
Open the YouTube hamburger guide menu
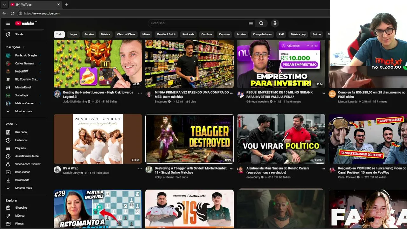[x=8, y=23]
